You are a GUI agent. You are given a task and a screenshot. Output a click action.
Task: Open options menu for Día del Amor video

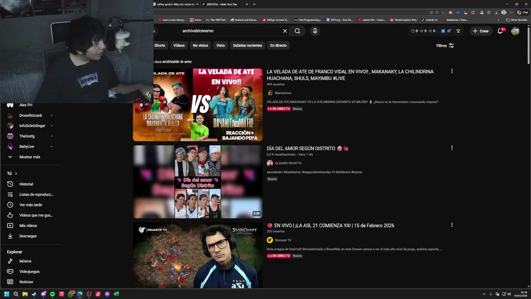pyautogui.click(x=452, y=148)
